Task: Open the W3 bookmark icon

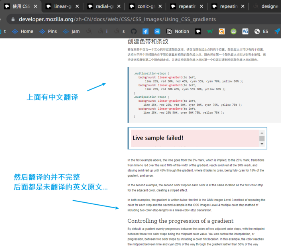Action: (245, 32)
